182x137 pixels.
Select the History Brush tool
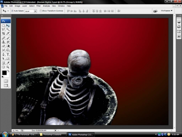[8, 42]
